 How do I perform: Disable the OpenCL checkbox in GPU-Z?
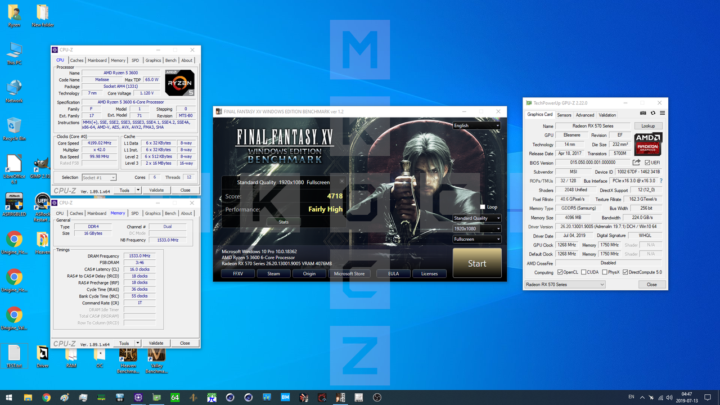(560, 272)
